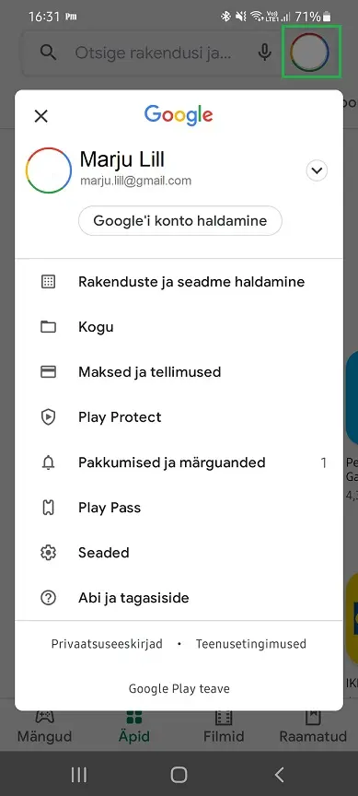Tap the Kogu folder icon
Screen dimensions: 358x796
[48, 327]
